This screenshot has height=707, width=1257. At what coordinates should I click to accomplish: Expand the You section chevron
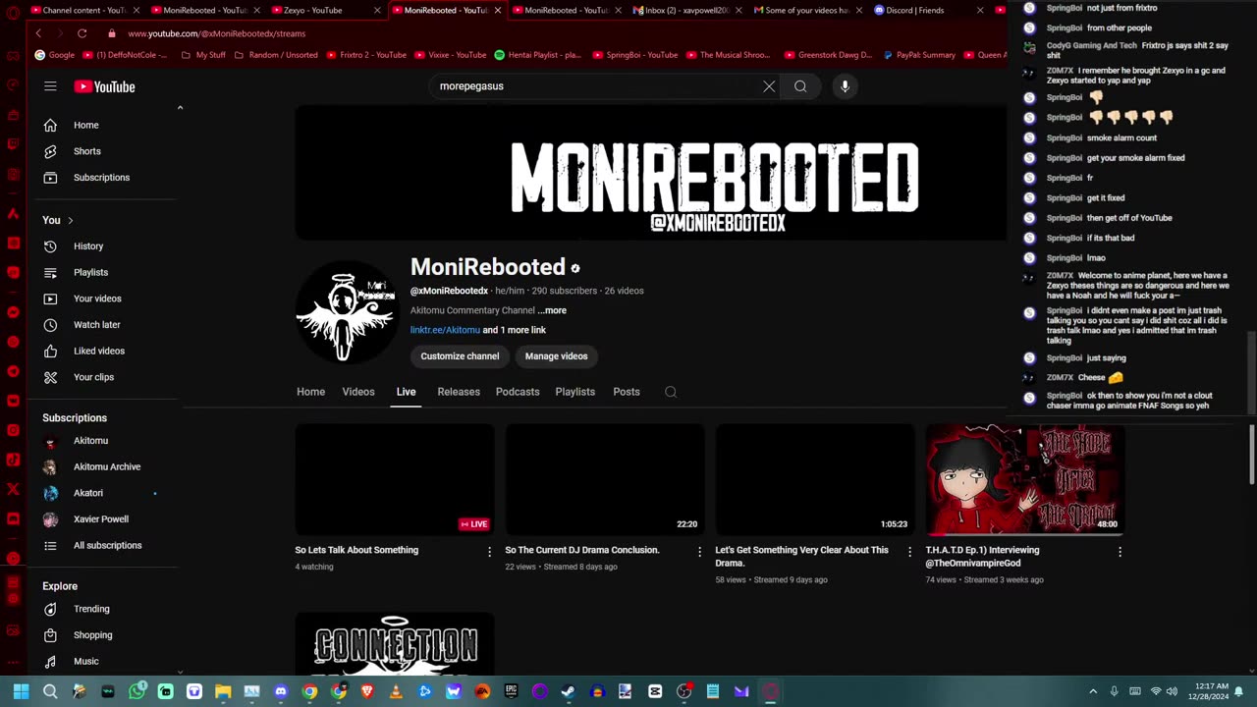tap(71, 220)
